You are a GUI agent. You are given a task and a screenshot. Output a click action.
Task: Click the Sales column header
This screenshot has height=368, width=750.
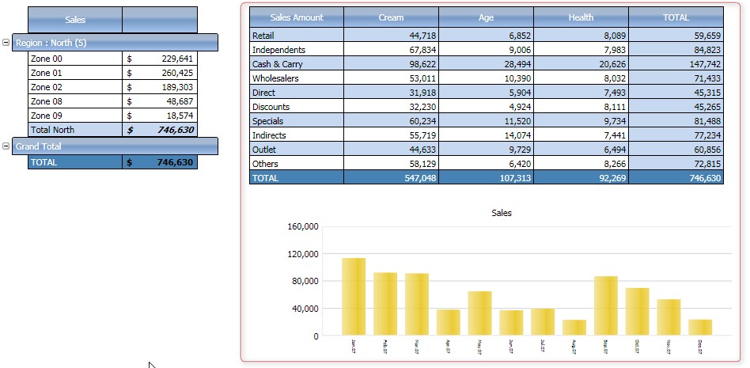75,20
